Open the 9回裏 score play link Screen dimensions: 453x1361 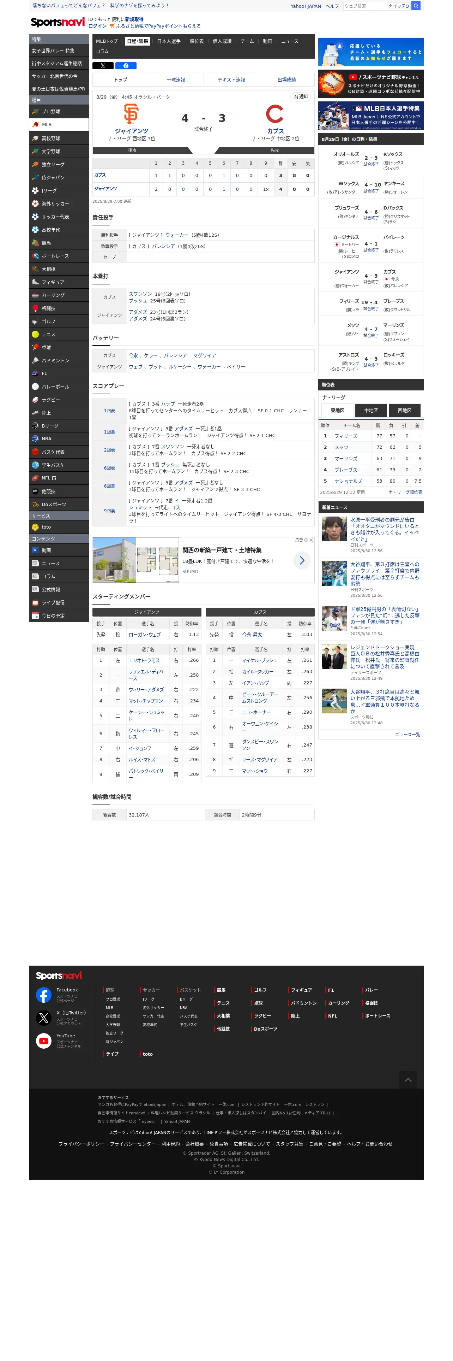109,511
